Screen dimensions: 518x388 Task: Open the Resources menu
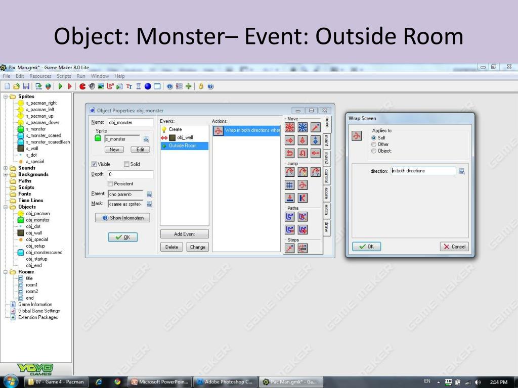pos(40,76)
